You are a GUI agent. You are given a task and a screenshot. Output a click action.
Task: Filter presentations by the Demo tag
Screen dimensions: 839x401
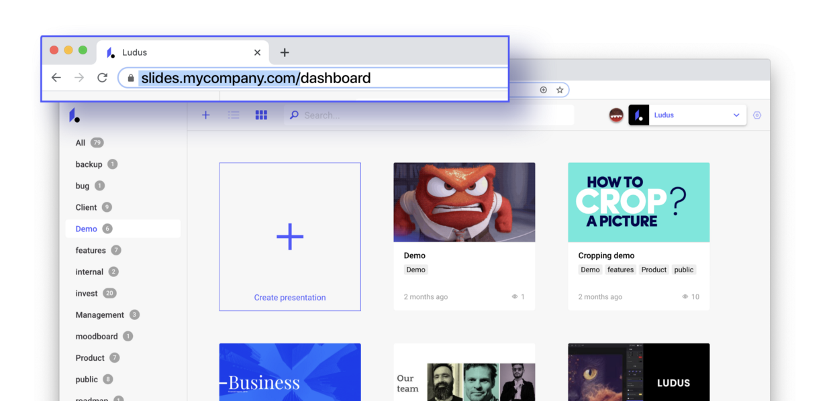[87, 229]
